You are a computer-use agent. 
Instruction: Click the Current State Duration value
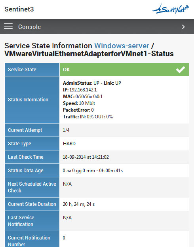coord(79,204)
